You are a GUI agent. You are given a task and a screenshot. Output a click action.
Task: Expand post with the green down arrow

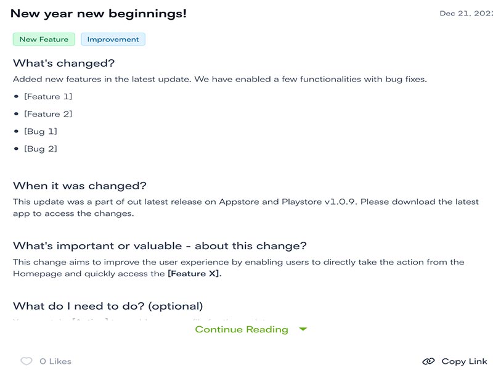pyautogui.click(x=303, y=329)
